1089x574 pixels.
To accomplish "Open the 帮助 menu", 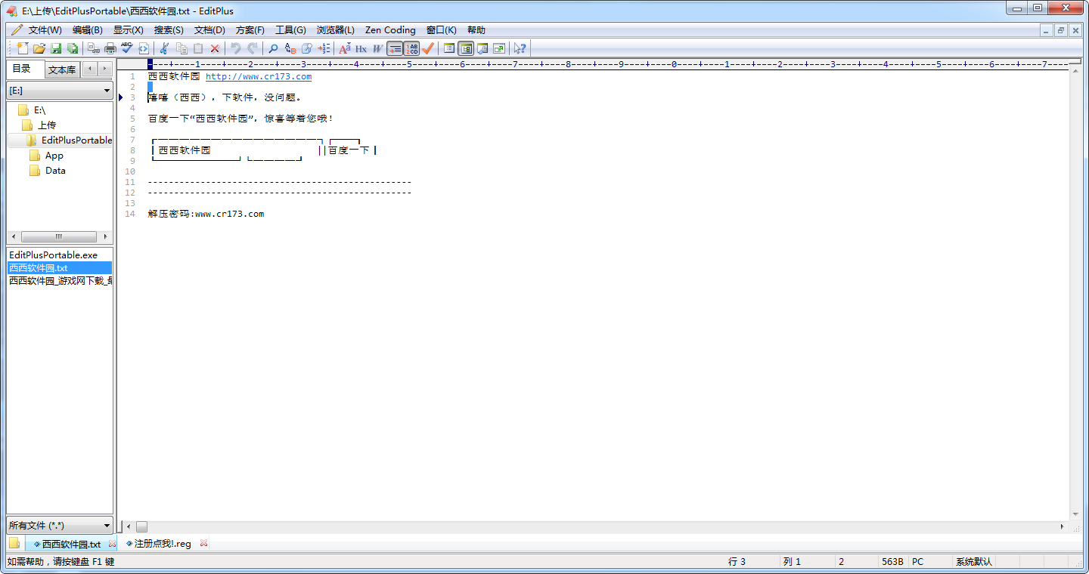I will 476,30.
